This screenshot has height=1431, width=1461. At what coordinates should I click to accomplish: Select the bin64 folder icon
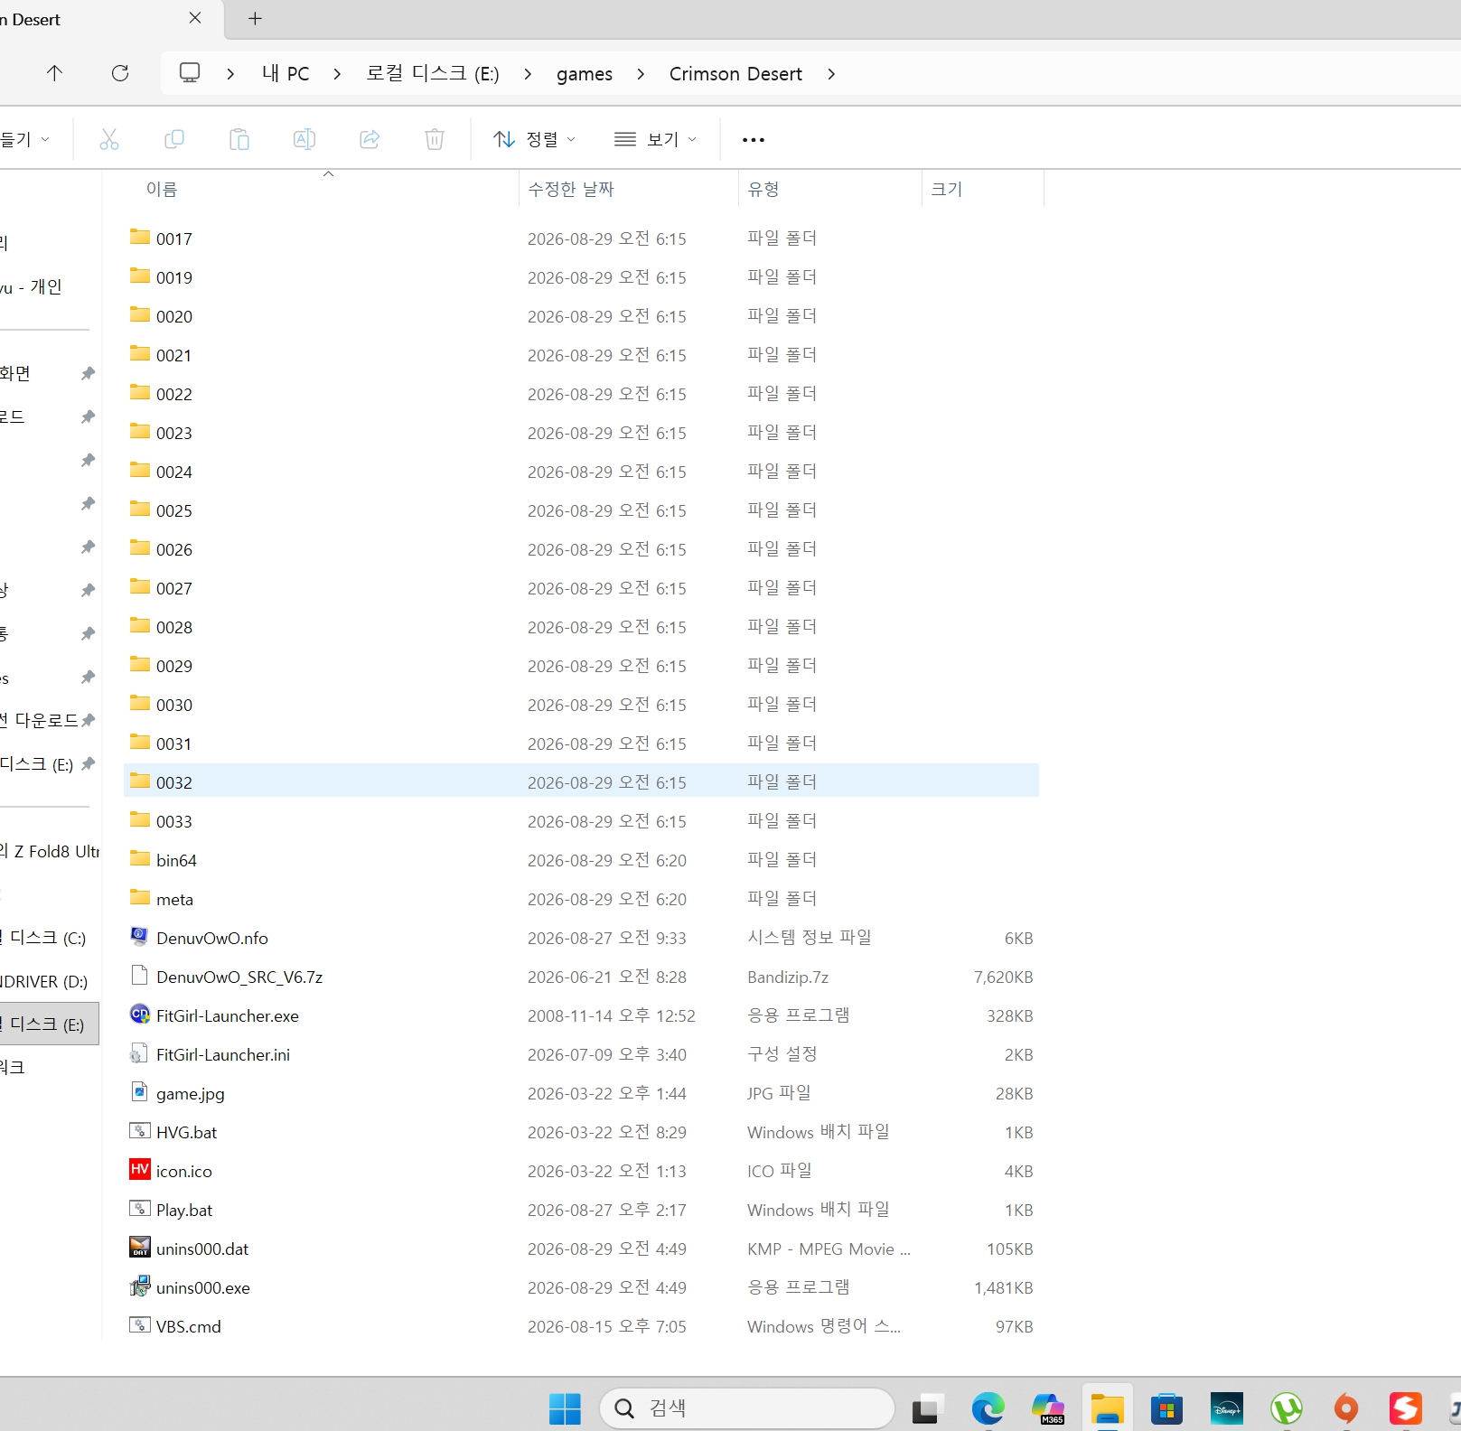tap(139, 859)
